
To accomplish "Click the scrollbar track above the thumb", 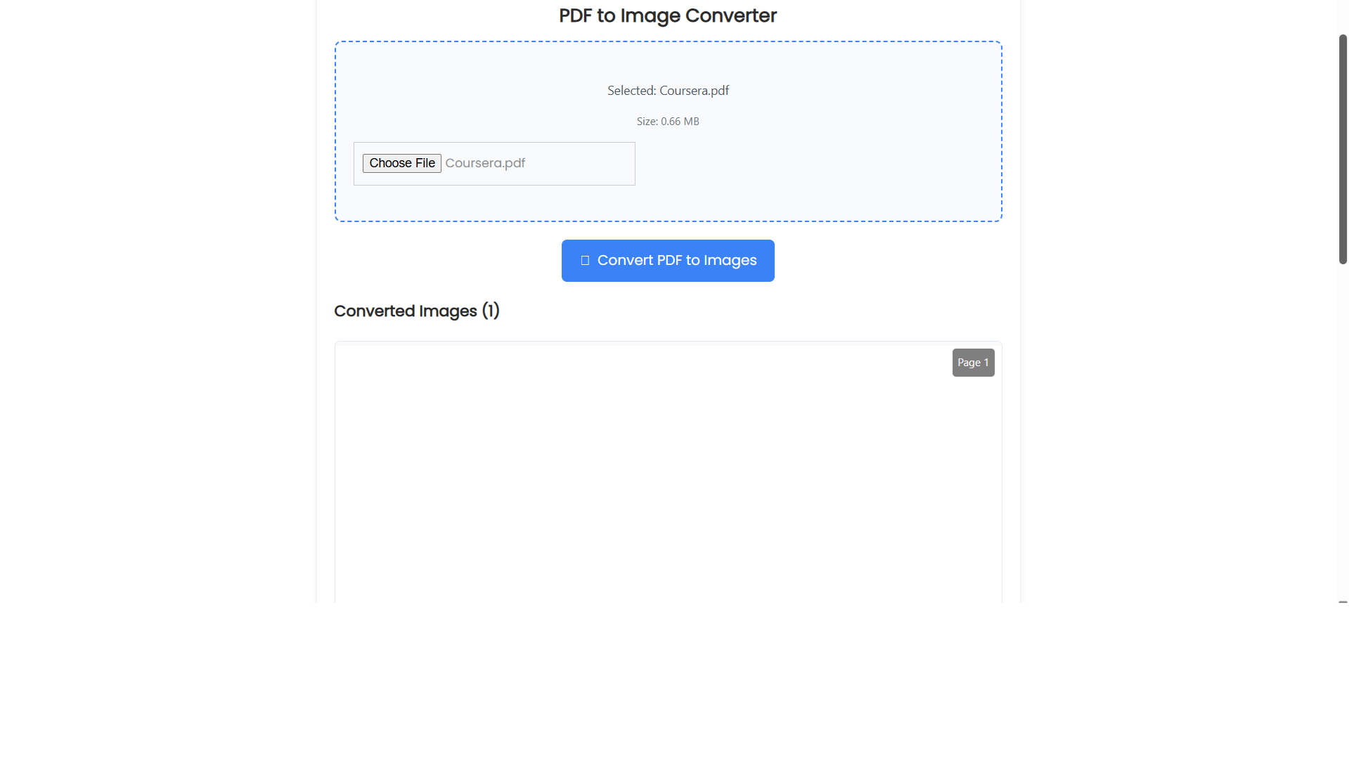I will (x=1343, y=17).
